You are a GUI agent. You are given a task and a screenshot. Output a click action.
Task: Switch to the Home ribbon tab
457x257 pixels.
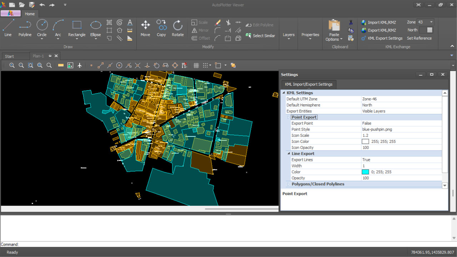[30, 14]
